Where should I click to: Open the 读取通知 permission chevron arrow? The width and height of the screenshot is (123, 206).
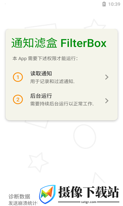pos(107,77)
